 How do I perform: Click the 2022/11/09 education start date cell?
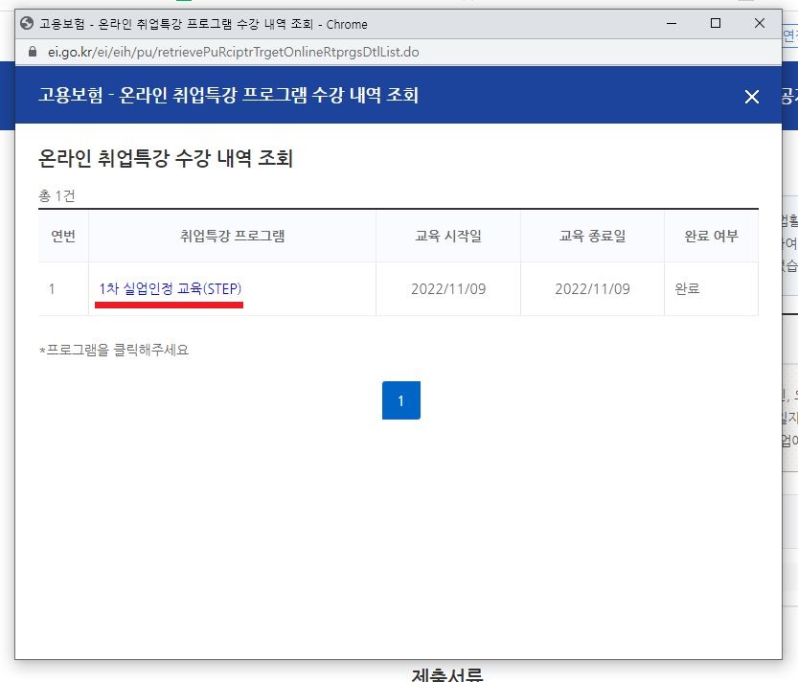tap(448, 287)
